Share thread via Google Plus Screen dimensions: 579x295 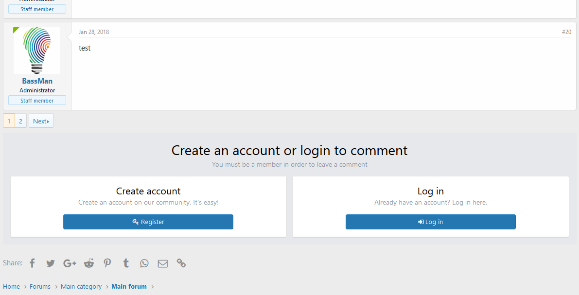(70, 263)
